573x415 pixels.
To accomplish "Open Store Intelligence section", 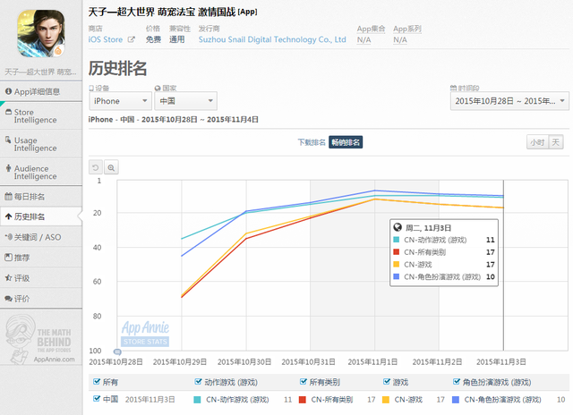I will pos(41,116).
